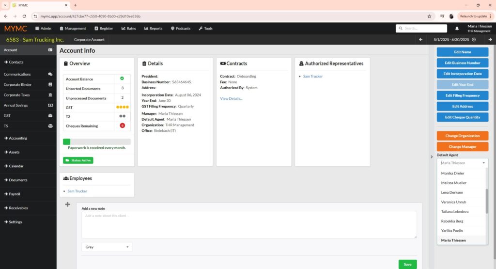Viewport: 496px width, 269px height.
Task: Click the GST sidebar briefcase icon
Action: [50, 115]
